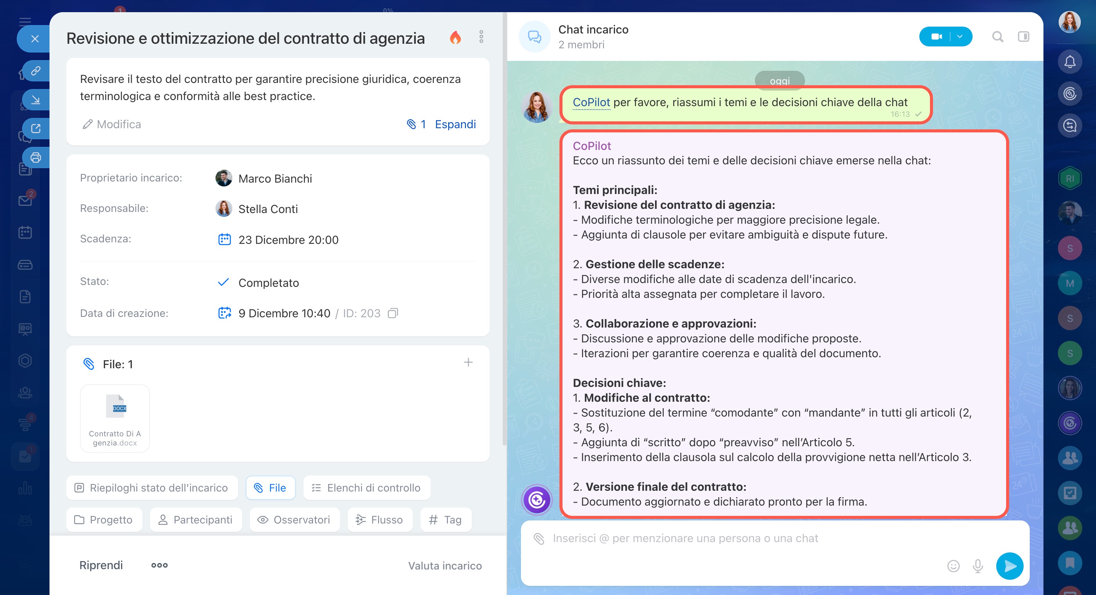The image size is (1096, 595).
Task: Send the chat message
Action: 1009,566
